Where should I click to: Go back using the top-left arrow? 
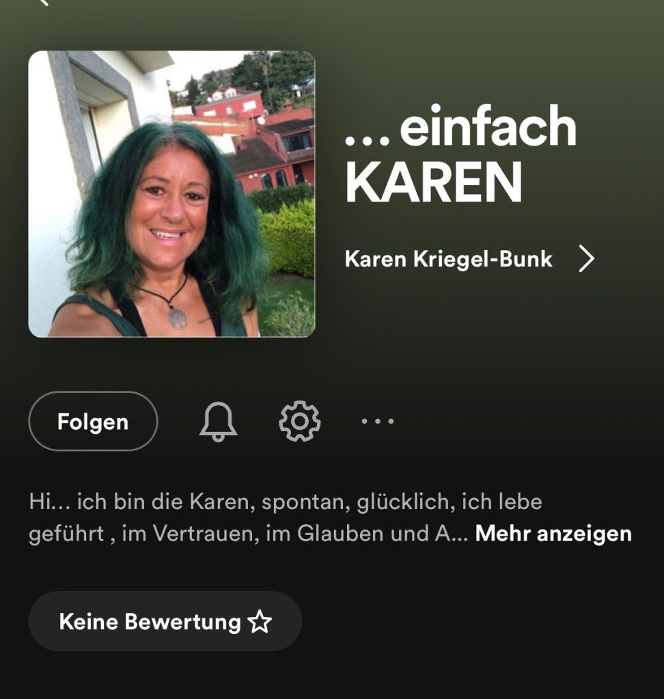coord(43,2)
